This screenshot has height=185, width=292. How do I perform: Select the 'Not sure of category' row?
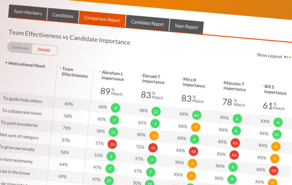pos(19,136)
